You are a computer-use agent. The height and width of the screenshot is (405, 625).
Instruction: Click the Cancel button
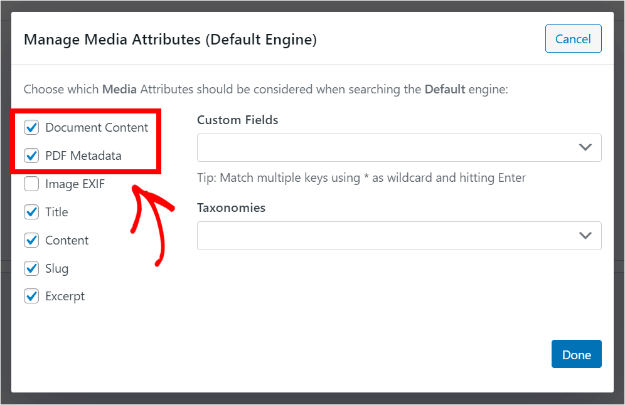pyautogui.click(x=573, y=39)
